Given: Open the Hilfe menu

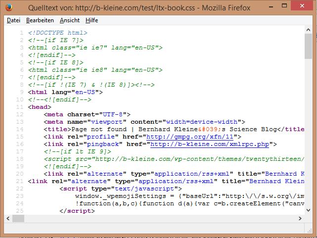Looking at the screenshot, I should coord(92,20).
